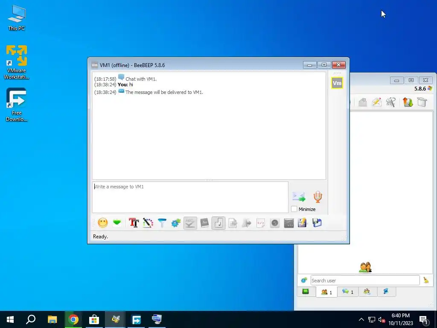Click the envelope-with-pencil icon in main window

pyautogui.click(x=376, y=102)
